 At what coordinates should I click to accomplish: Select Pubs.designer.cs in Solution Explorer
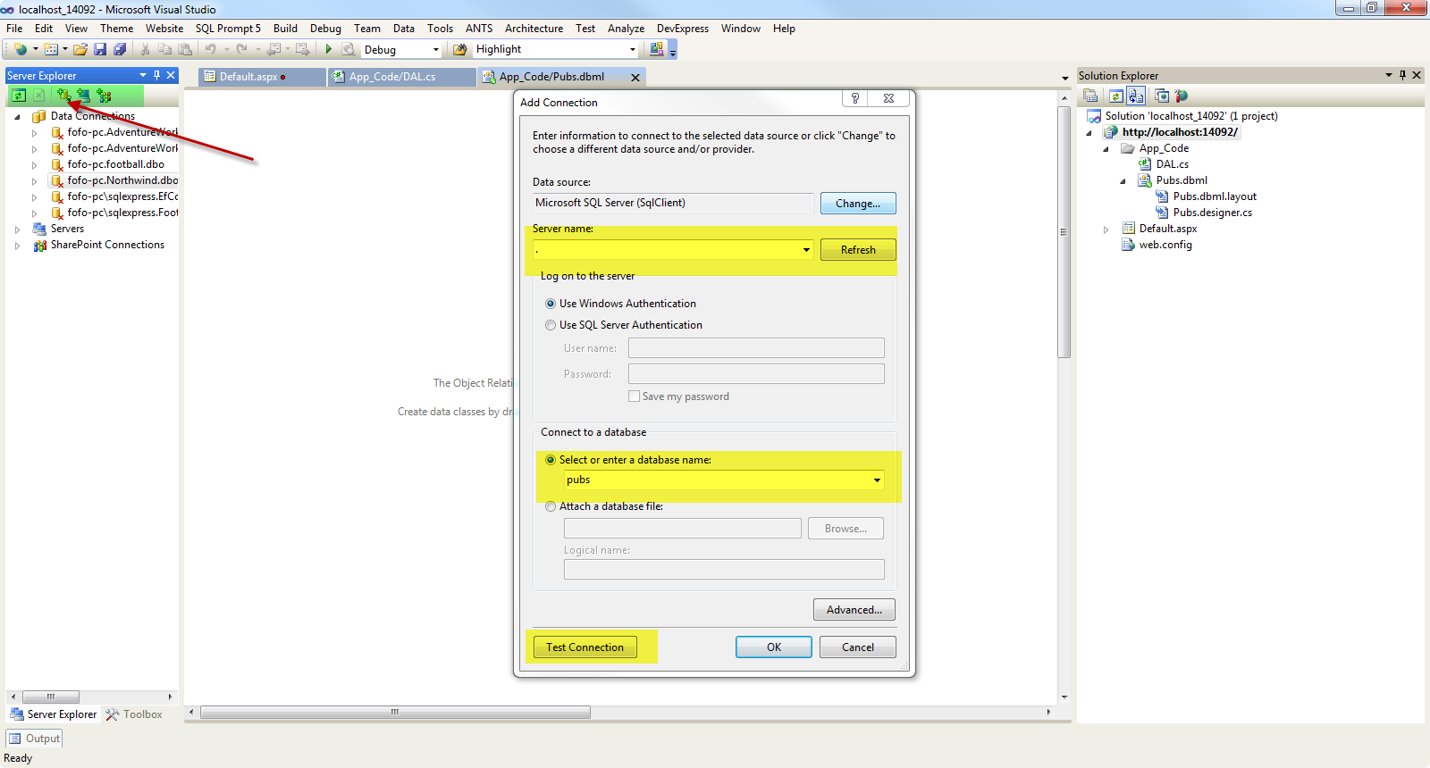[1212, 213]
